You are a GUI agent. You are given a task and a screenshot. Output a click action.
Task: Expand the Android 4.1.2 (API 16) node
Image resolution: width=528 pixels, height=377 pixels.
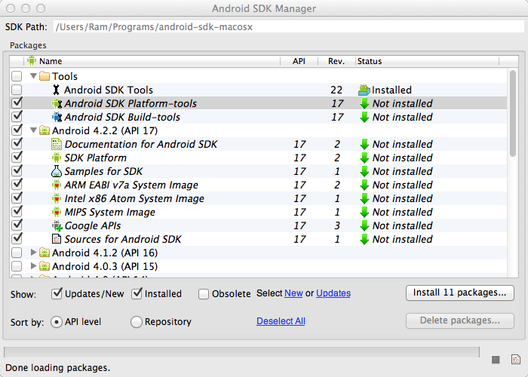coord(33,252)
